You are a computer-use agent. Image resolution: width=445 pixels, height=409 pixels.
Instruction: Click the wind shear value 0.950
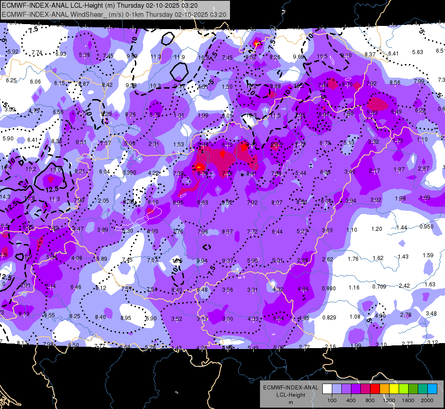(x=426, y=226)
